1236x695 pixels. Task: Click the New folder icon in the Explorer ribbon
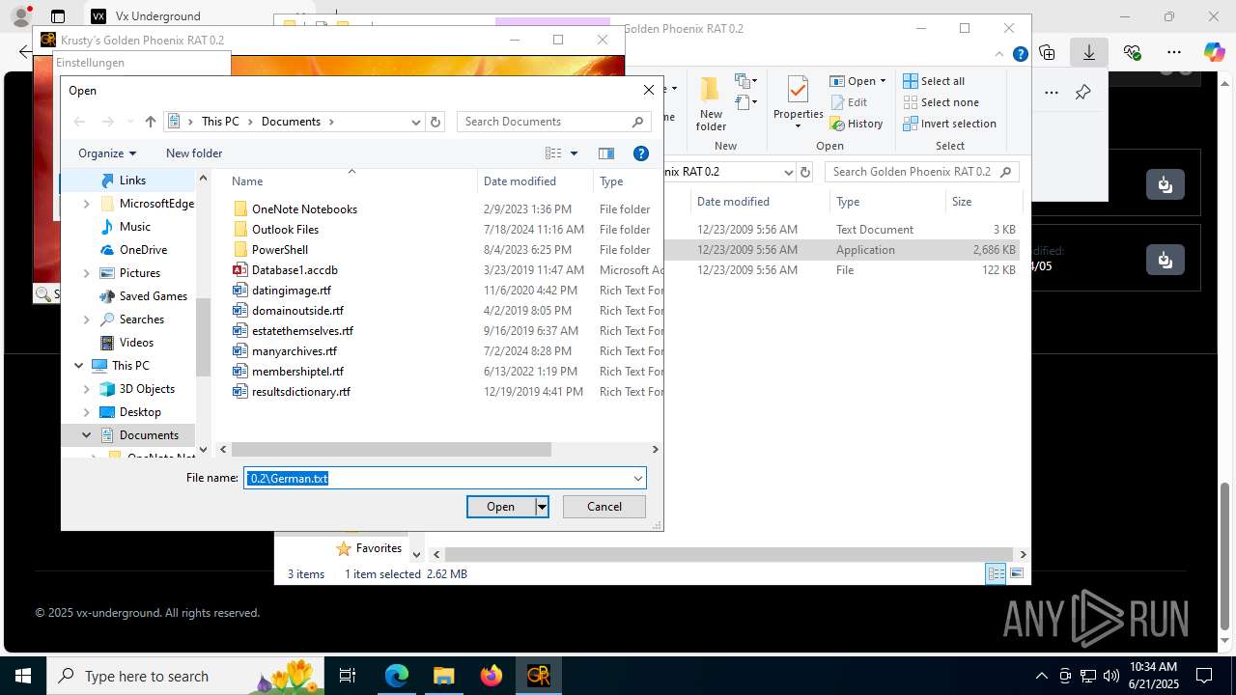(711, 90)
